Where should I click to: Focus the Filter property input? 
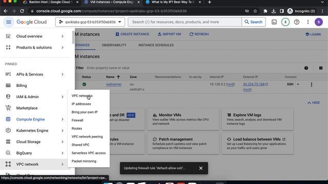click(108, 68)
